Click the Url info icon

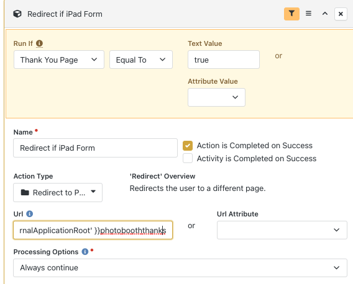click(x=29, y=214)
